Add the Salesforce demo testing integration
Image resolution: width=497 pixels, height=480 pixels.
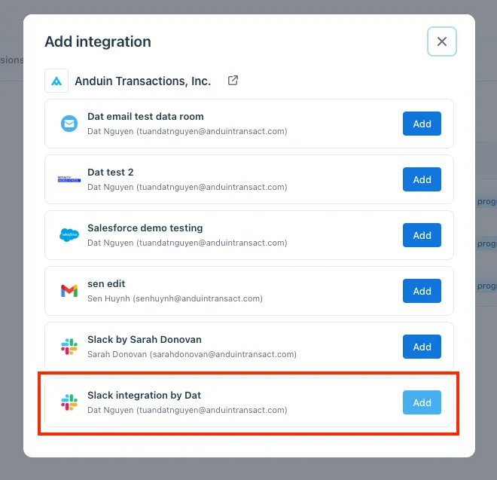pos(422,235)
